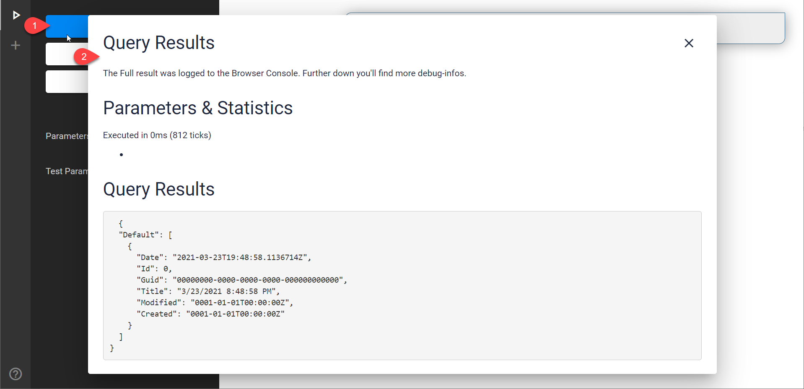This screenshot has width=804, height=389.
Task: Click the Query Results heading above JSON block
Action: (x=159, y=189)
